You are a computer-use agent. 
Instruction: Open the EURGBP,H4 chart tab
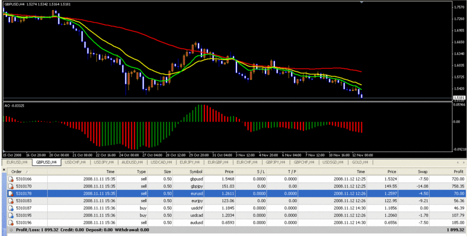218,163
